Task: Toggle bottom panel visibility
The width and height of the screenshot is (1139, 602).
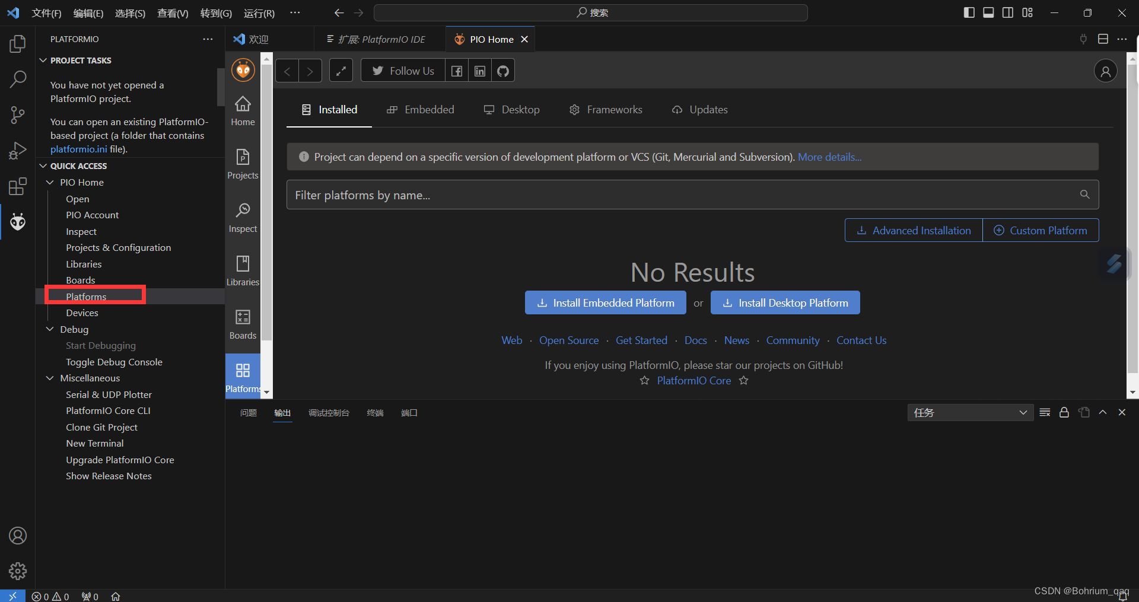Action: (x=988, y=12)
